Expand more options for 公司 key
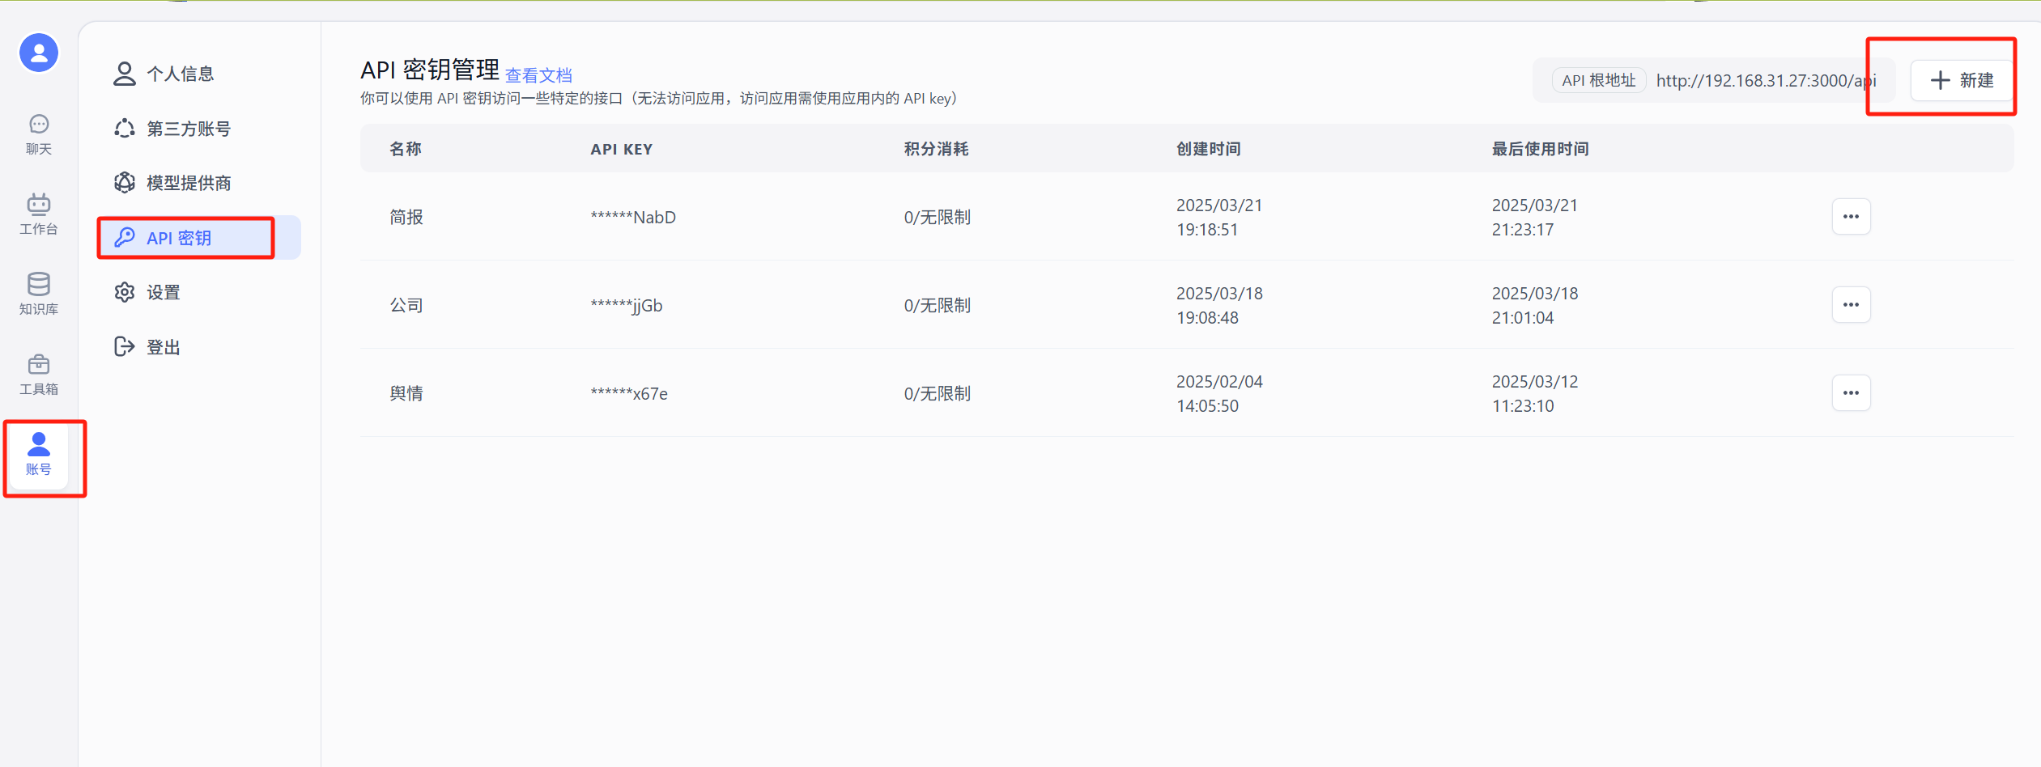2041x767 pixels. point(1851,305)
